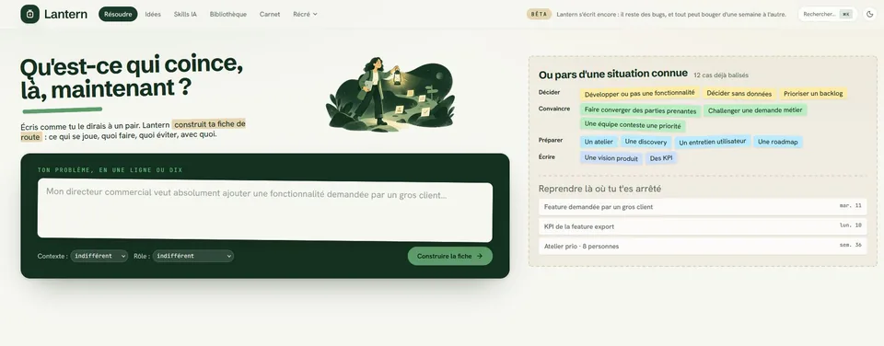Select Challenger une demande métier tag

click(755, 110)
